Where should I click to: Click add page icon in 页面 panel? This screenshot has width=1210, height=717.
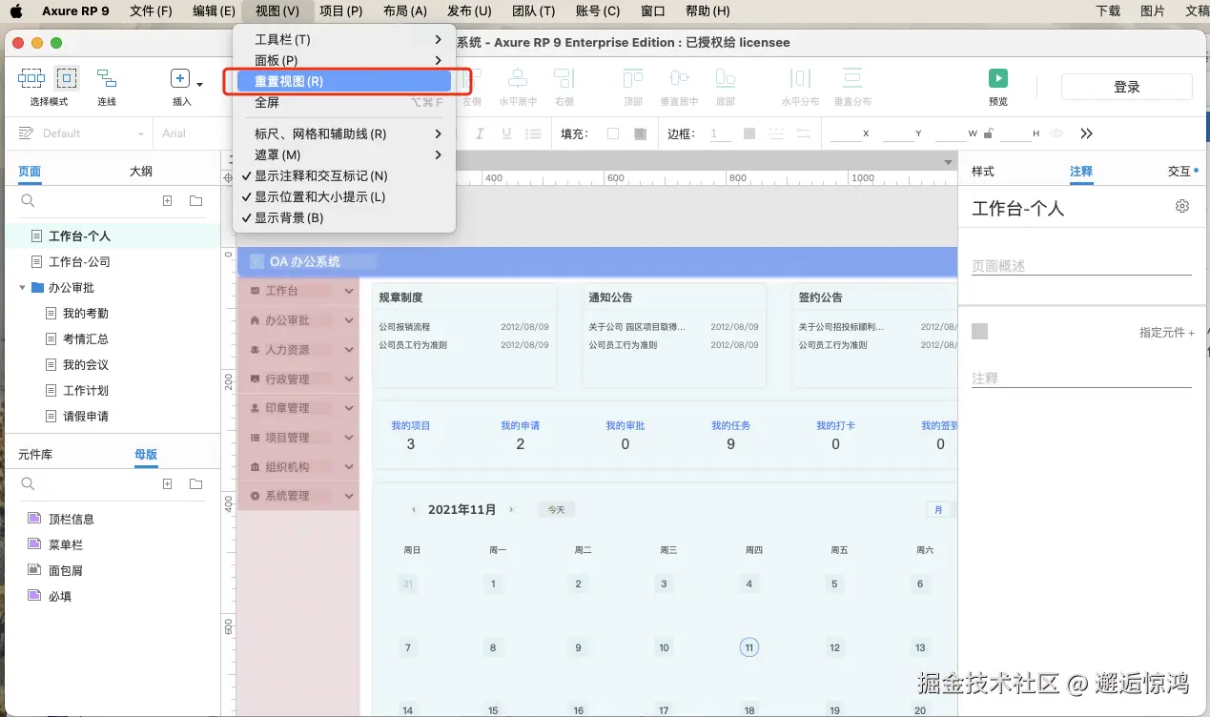[x=168, y=201]
